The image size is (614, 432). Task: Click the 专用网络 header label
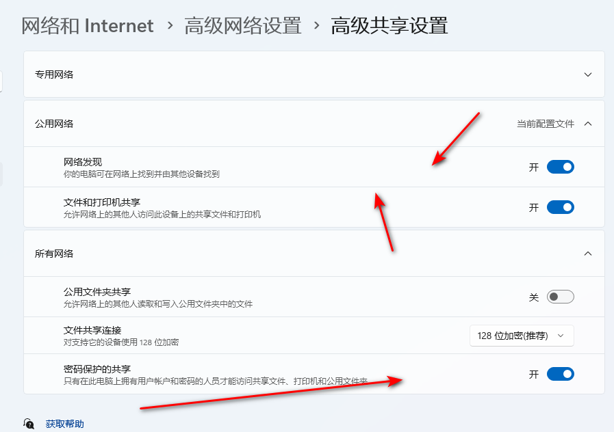[54, 75]
